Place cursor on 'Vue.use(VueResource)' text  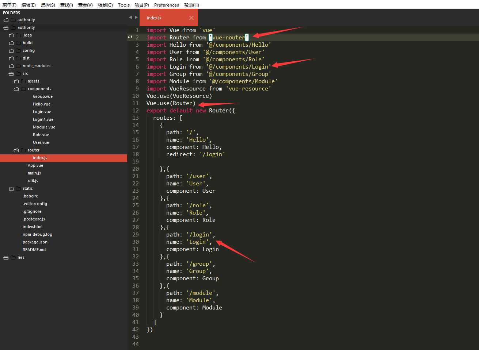179,96
